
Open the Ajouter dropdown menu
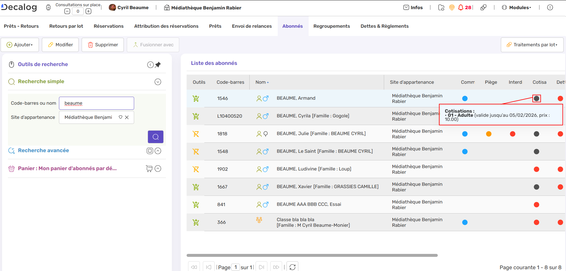pos(20,45)
